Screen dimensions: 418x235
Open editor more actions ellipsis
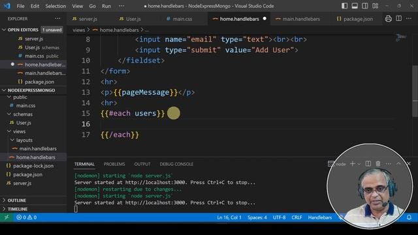(409, 19)
